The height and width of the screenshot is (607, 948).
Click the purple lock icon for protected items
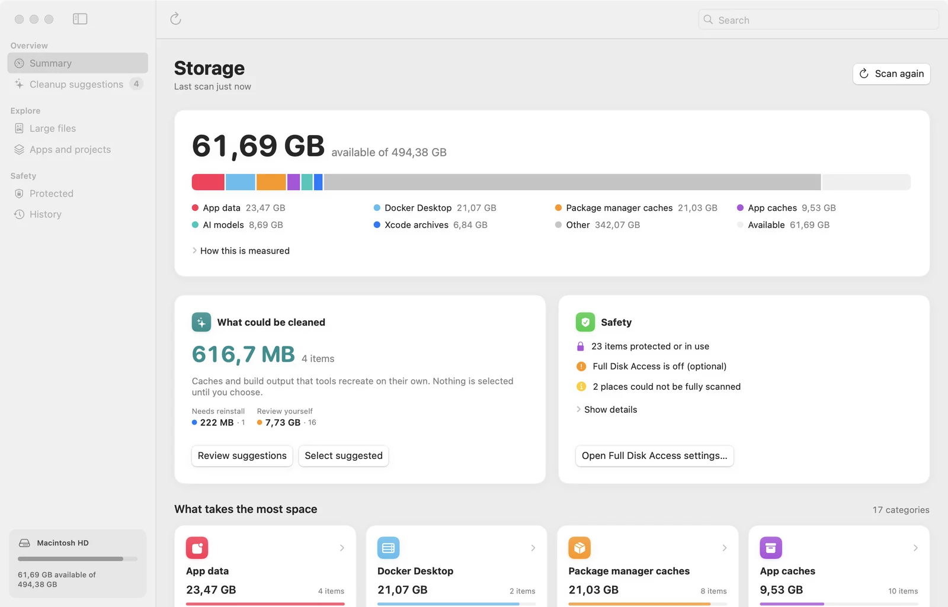coord(581,346)
